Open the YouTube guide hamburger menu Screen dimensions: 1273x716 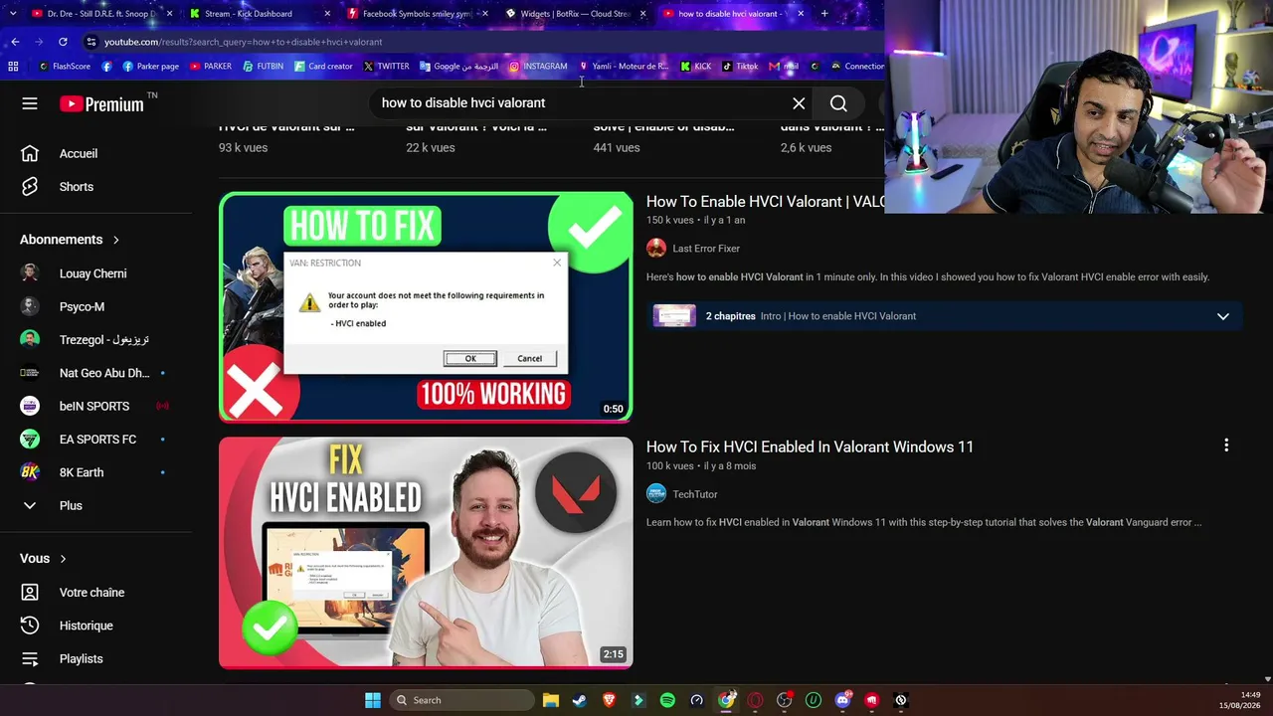[30, 103]
